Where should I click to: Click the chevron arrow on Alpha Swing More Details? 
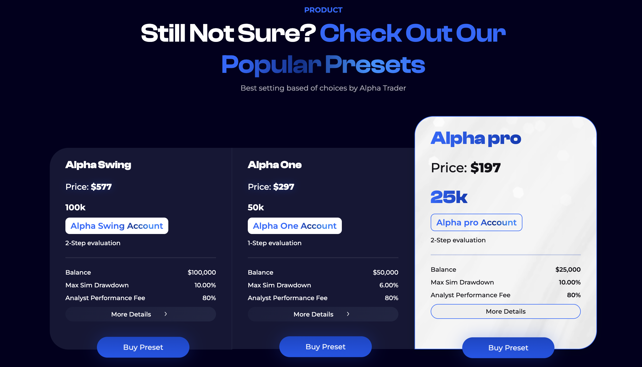[166, 314]
